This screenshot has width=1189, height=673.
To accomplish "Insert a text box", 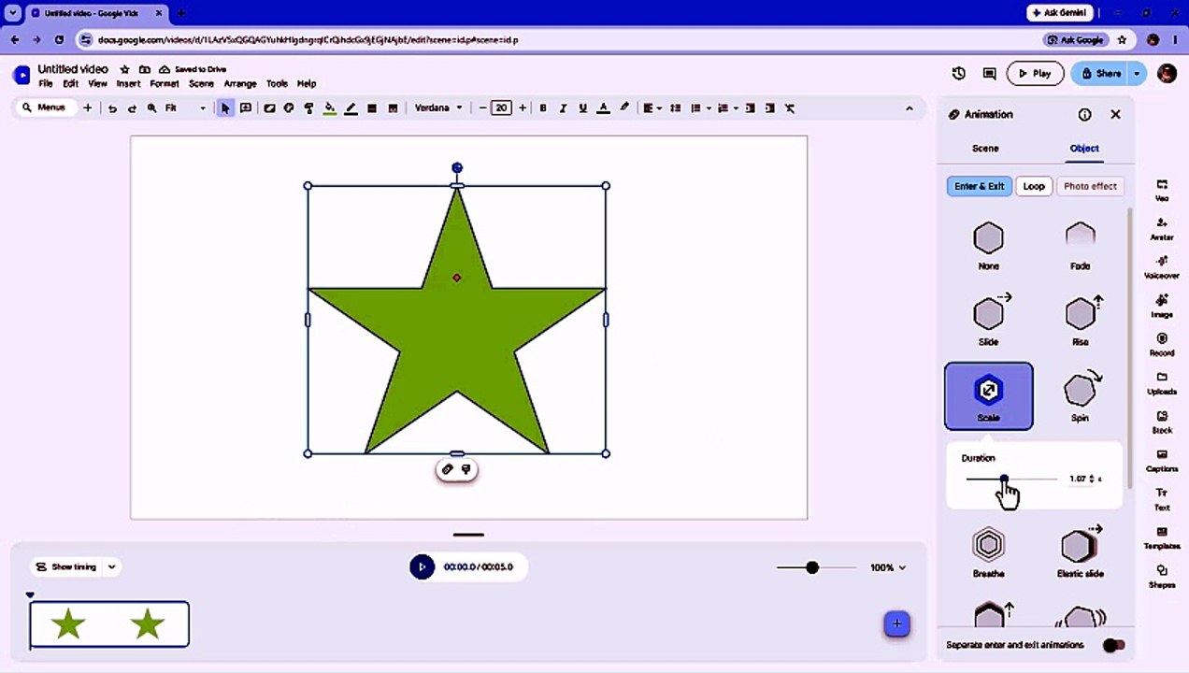I will (246, 108).
